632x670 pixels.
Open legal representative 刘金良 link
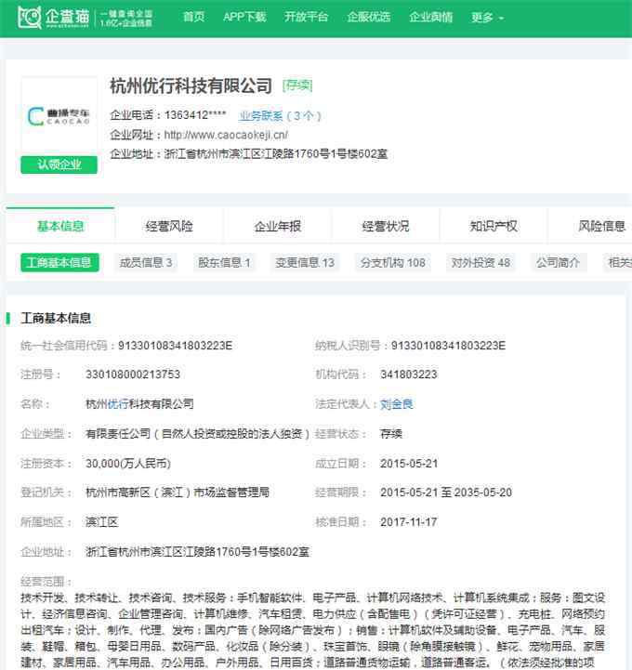point(397,404)
